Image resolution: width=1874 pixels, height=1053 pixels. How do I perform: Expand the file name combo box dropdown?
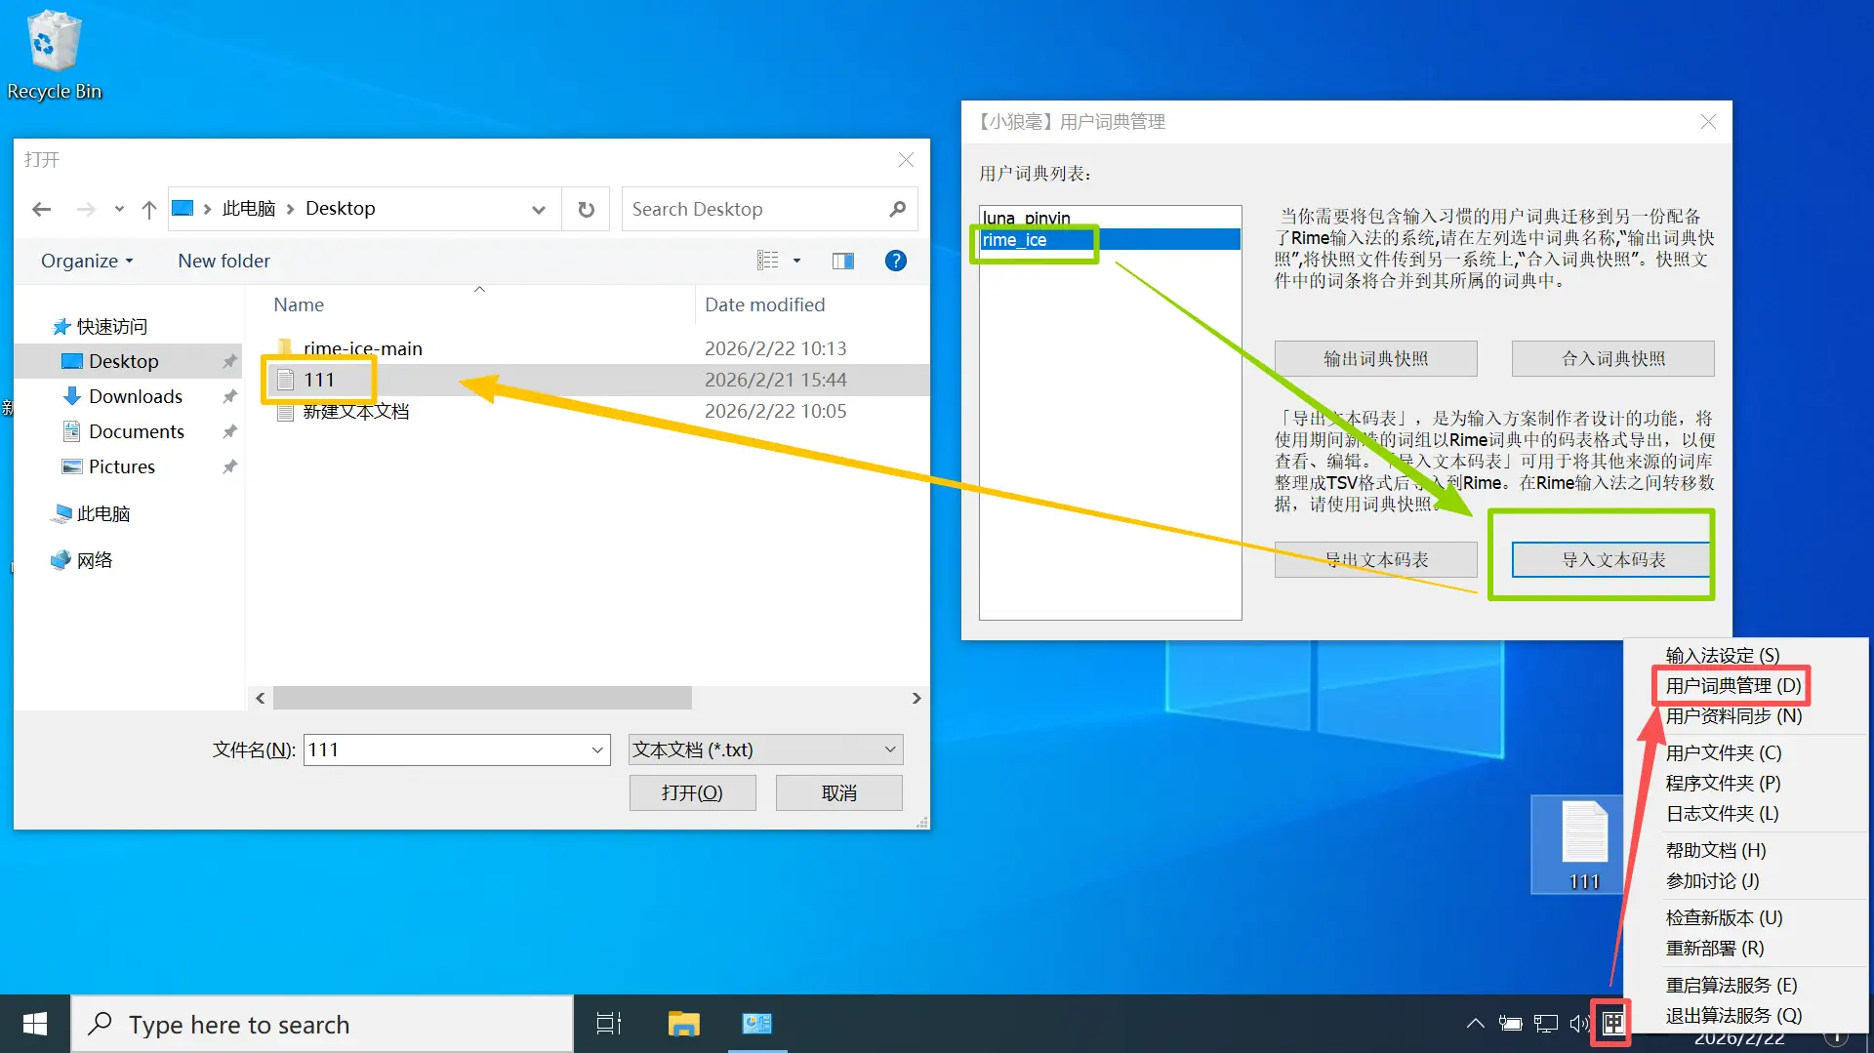(596, 749)
